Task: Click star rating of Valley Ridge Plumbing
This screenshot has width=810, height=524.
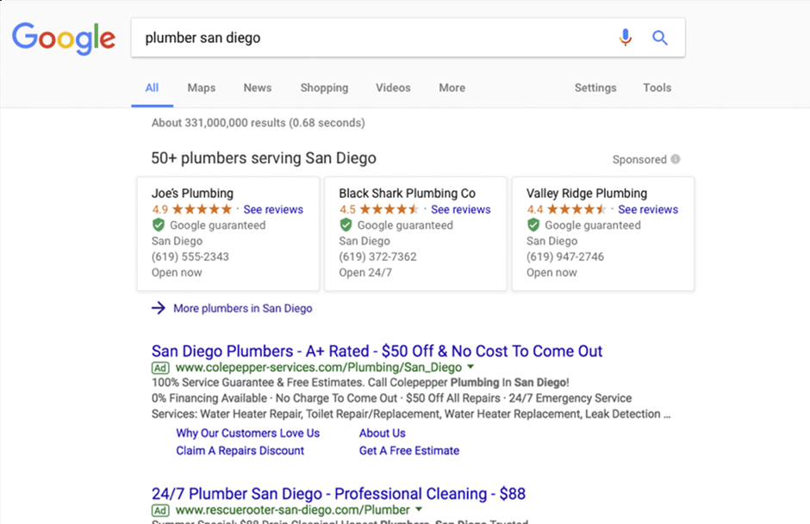Action: pos(577,209)
